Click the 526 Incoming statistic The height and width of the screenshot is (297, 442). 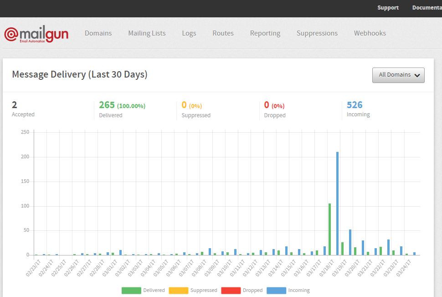[355, 105]
